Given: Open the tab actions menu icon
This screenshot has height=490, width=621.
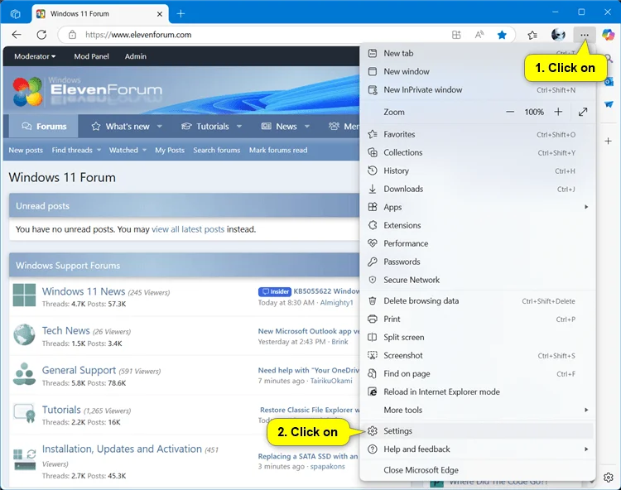Looking at the screenshot, I should click(15, 14).
